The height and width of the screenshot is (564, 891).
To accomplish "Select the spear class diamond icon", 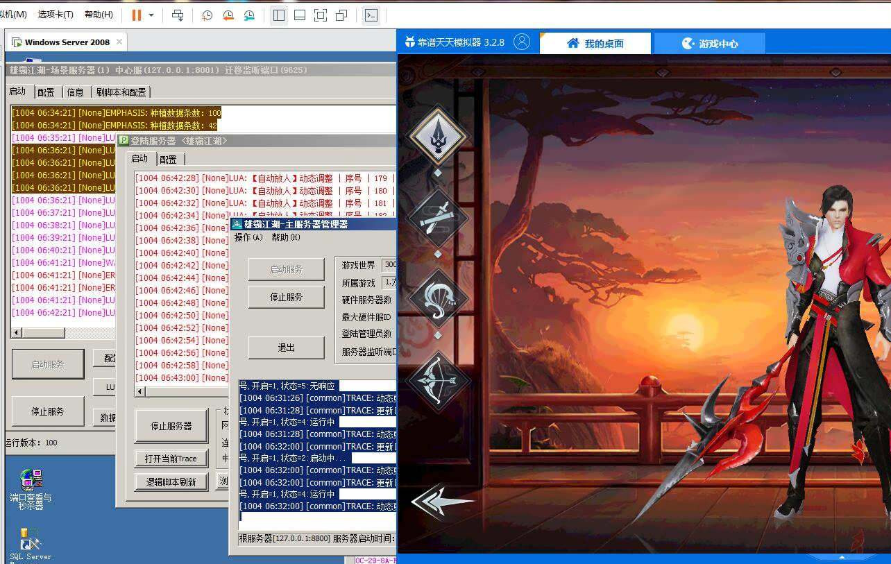I will coord(437,135).
